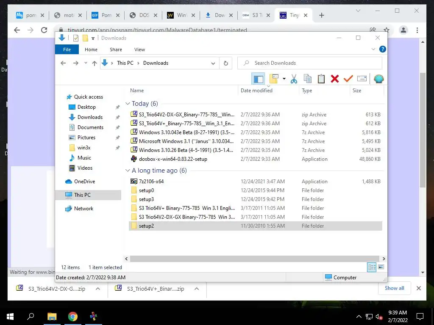Click the Explorer Help question mark icon

(383, 49)
